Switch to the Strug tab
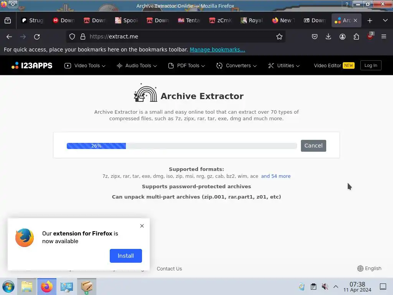The height and width of the screenshot is (295, 393). 33,20
